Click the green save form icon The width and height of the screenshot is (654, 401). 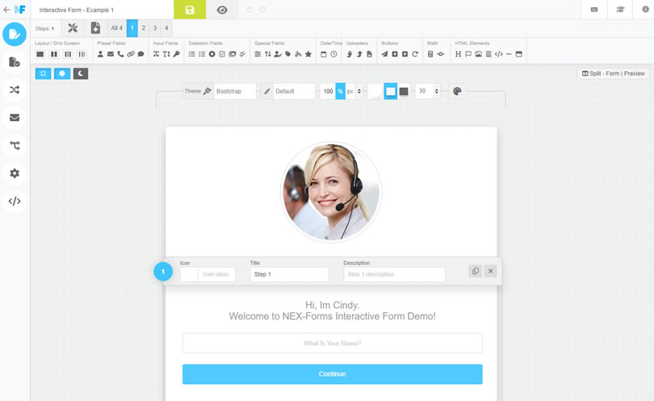190,10
